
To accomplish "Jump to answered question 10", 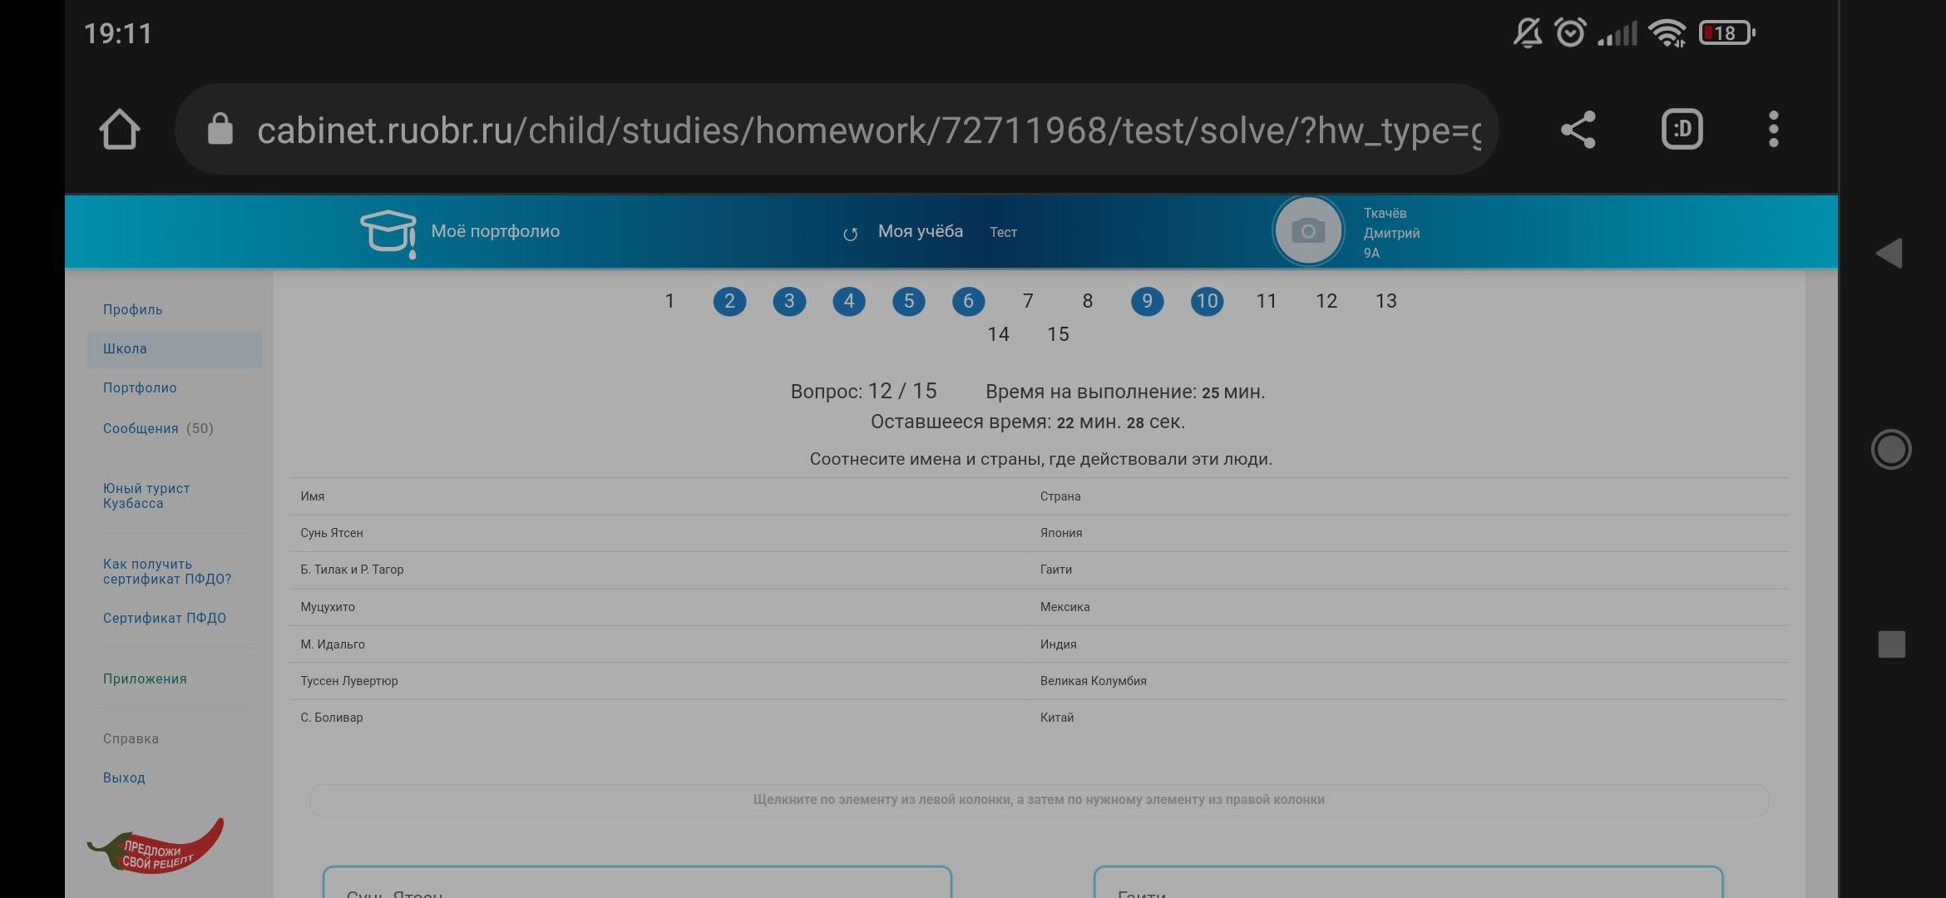I will 1207,301.
